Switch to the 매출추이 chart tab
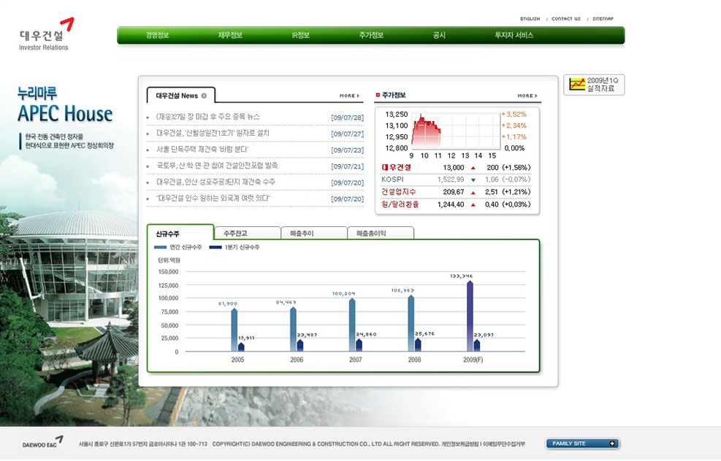 pos(300,233)
